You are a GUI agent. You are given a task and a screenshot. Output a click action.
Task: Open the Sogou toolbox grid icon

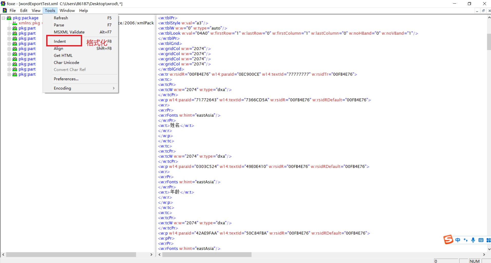pos(489,240)
